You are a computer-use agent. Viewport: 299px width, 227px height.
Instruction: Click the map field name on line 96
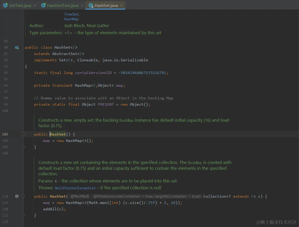tap(119, 86)
